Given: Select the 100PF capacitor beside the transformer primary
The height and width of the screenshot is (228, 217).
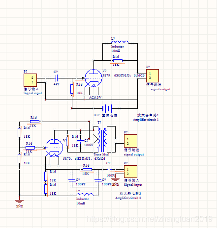Looking at the screenshot, I should coord(81,141).
